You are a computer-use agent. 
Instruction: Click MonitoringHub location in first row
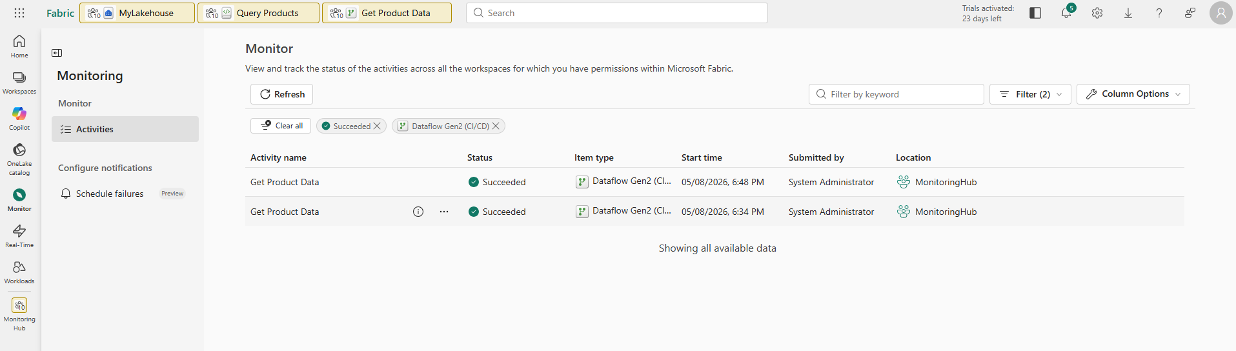click(946, 182)
